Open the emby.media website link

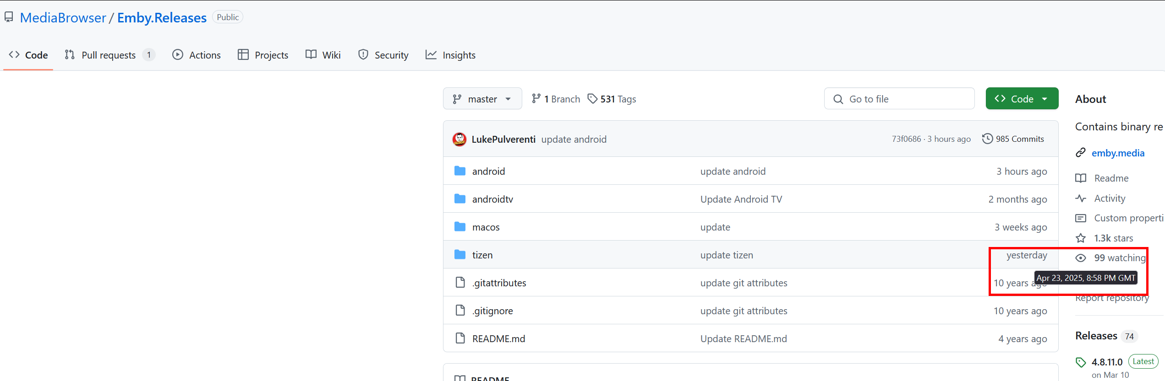click(1118, 153)
